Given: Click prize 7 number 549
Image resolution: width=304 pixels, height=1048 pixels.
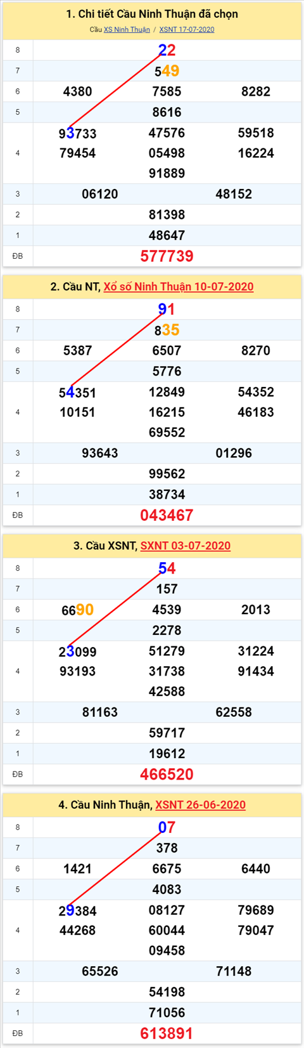Looking at the screenshot, I should coord(167,71).
